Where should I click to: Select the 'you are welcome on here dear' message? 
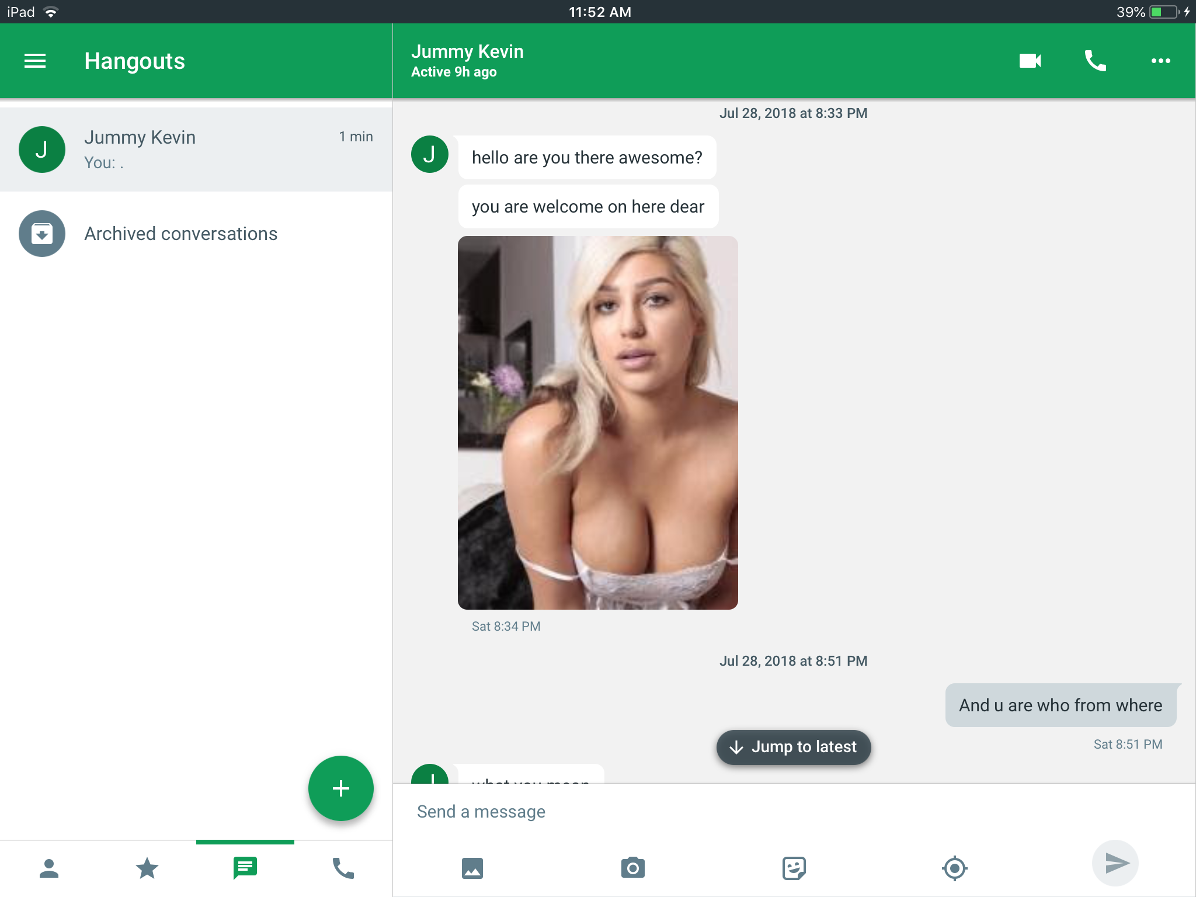588,207
